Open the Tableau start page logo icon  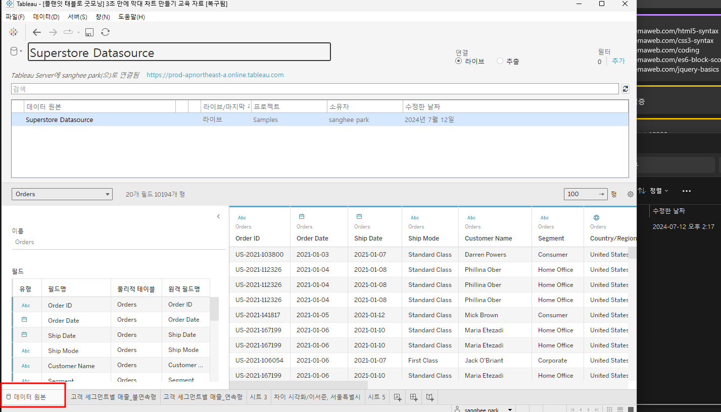pos(14,32)
